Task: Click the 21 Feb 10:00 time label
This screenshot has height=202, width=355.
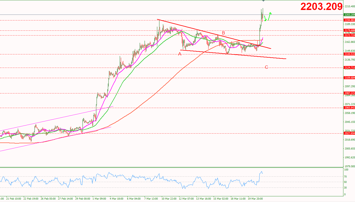Action: [x=13, y=199]
